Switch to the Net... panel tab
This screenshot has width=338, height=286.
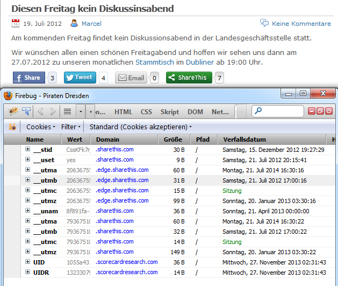tap(220, 111)
